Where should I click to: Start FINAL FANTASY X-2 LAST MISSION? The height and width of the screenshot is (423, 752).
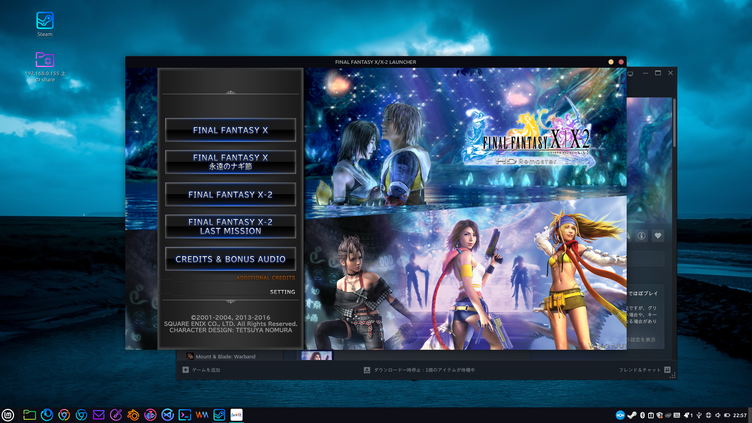click(230, 226)
